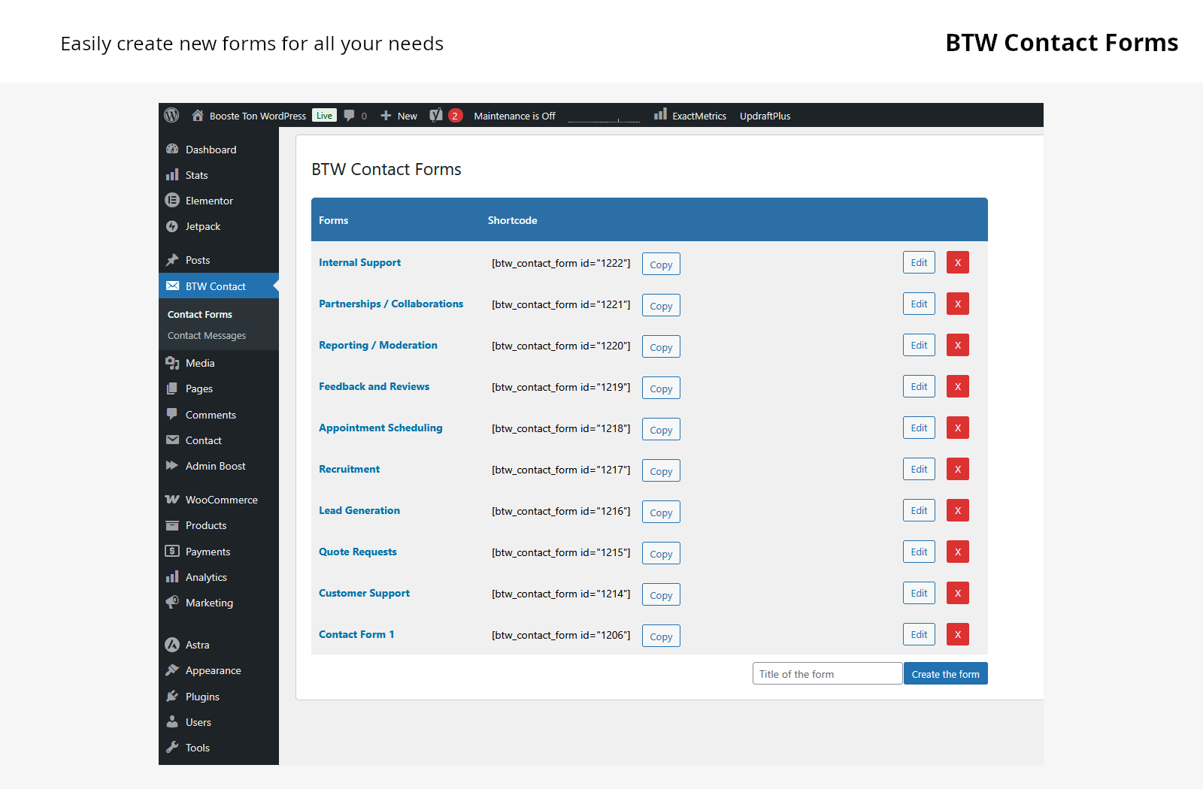Click the Yoast notification count badge
The width and height of the screenshot is (1203, 789).
coord(455,115)
